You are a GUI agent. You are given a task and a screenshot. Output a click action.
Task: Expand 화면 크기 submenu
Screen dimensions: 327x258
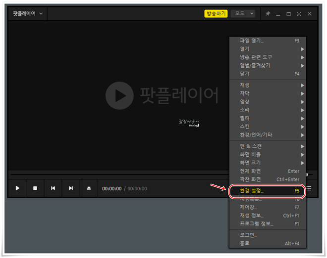[x=268, y=163]
